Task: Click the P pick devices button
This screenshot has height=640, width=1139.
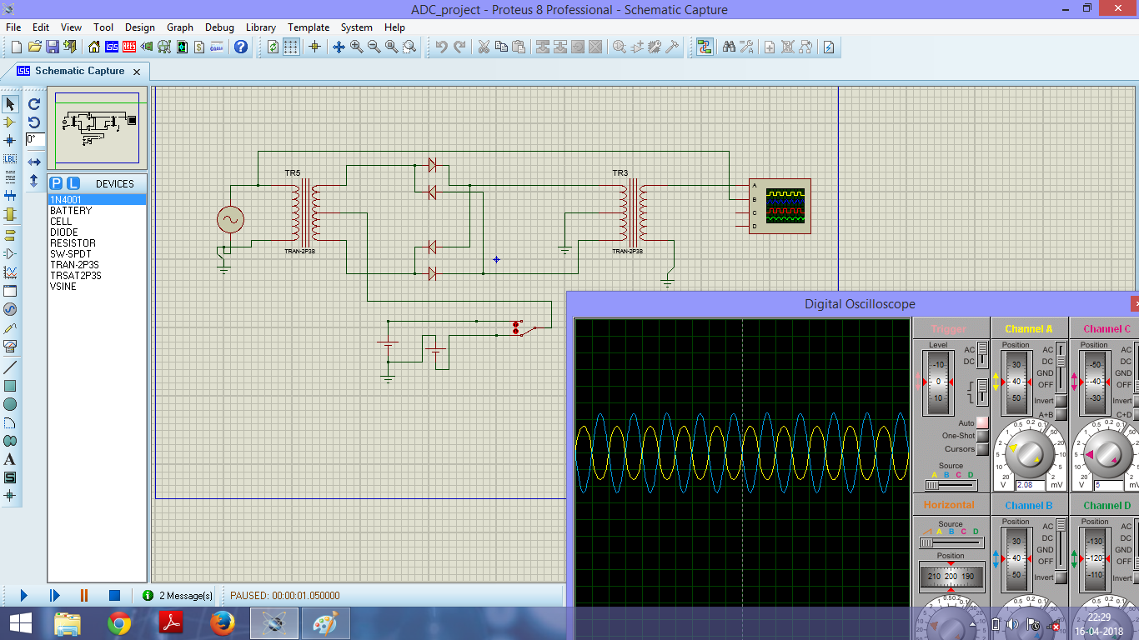Action: 56,183
